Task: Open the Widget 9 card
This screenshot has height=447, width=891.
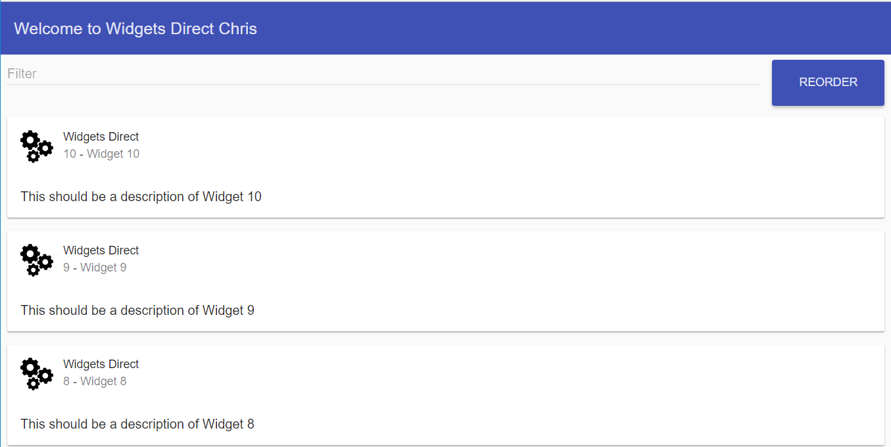Action: [x=446, y=281]
